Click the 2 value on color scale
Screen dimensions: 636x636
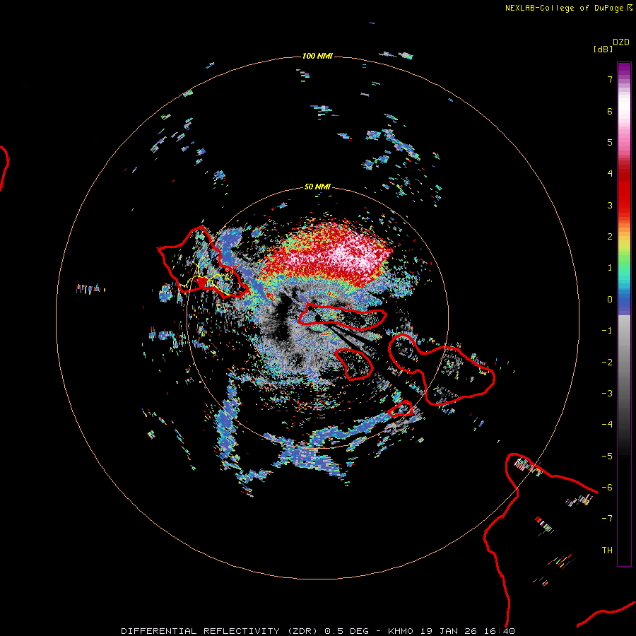(x=610, y=237)
